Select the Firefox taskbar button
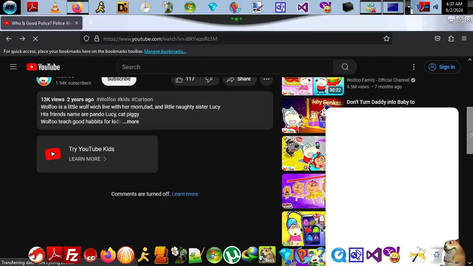The height and width of the screenshot is (266, 473). pyautogui.click(x=78, y=7)
